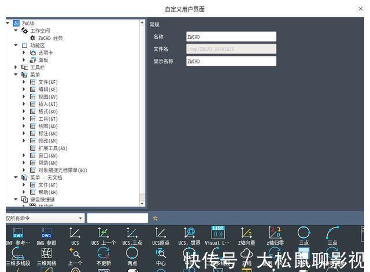370x272 pixels.
Task: Select the 标注(&N) menu item
Action: click(x=48, y=133)
